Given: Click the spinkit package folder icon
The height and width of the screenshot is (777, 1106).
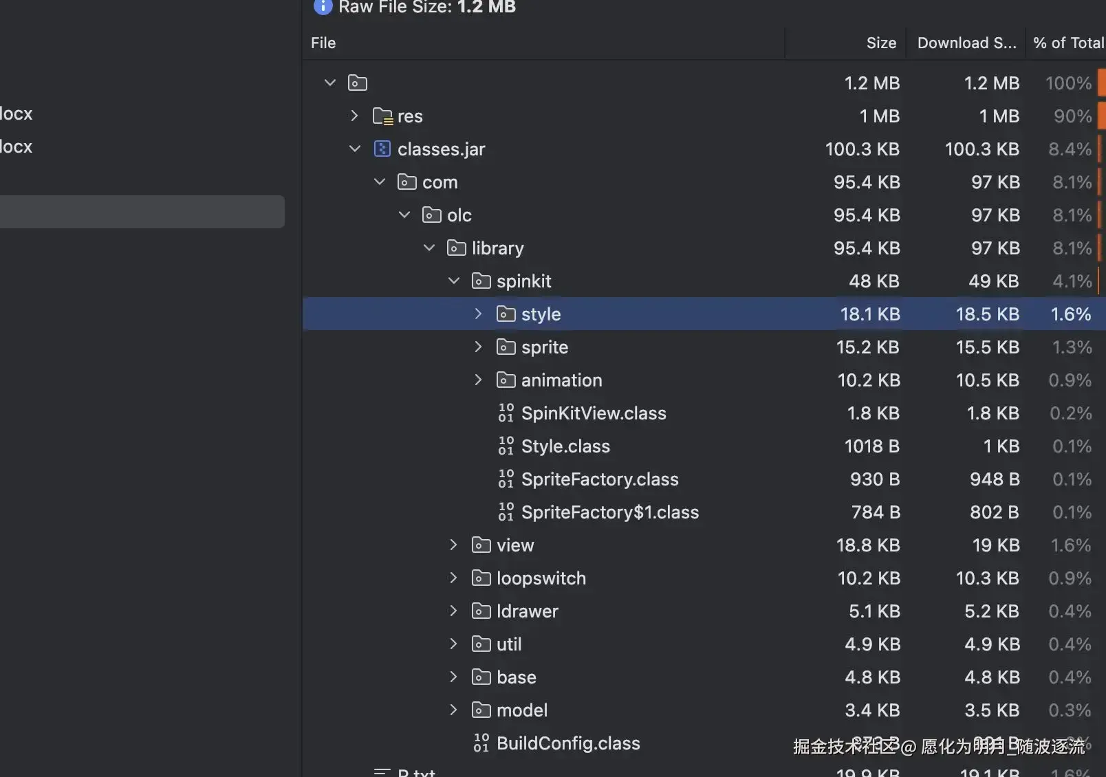Looking at the screenshot, I should pyautogui.click(x=481, y=281).
